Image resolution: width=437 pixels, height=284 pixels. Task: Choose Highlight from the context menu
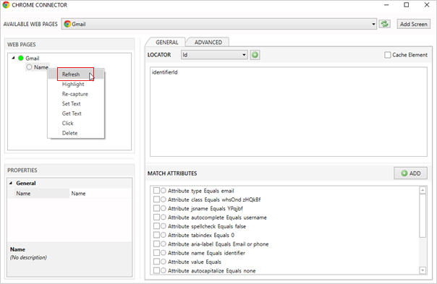[x=76, y=84]
